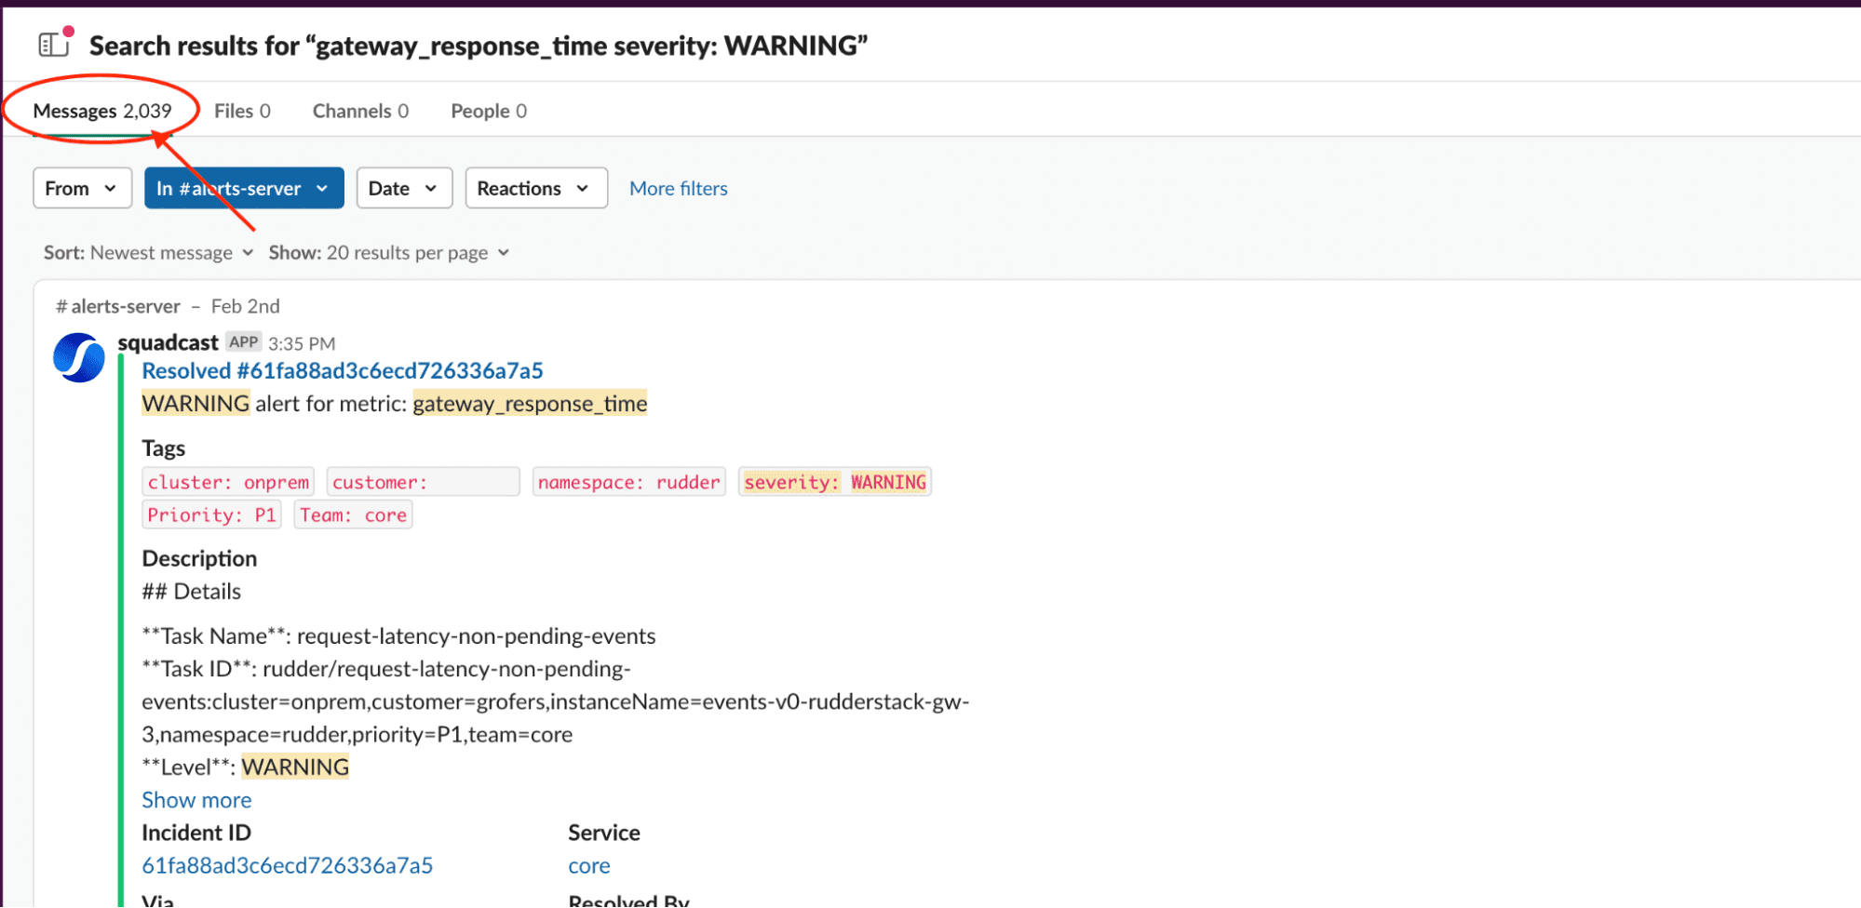Viewport: 1861px width, 908px height.
Task: Open the core service link
Action: coord(589,865)
